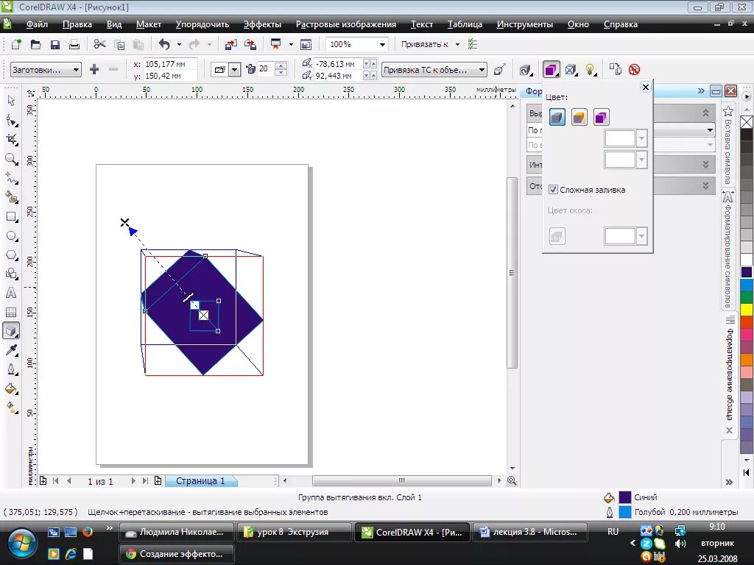Add preset with plus button
The width and height of the screenshot is (754, 565).
click(94, 70)
